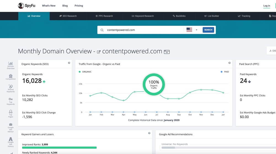
Task: Click the Nov organic data point
Action: click(201, 90)
